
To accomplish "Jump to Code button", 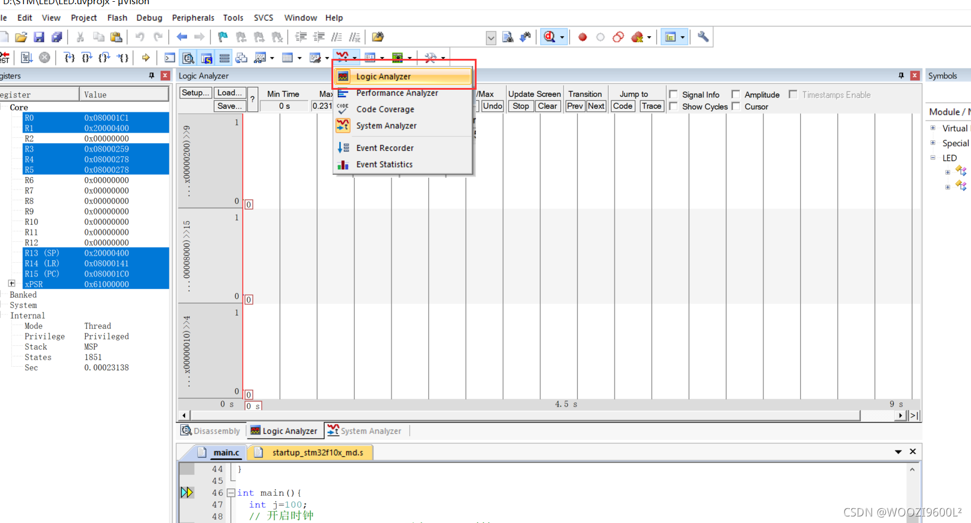I will [x=623, y=106].
